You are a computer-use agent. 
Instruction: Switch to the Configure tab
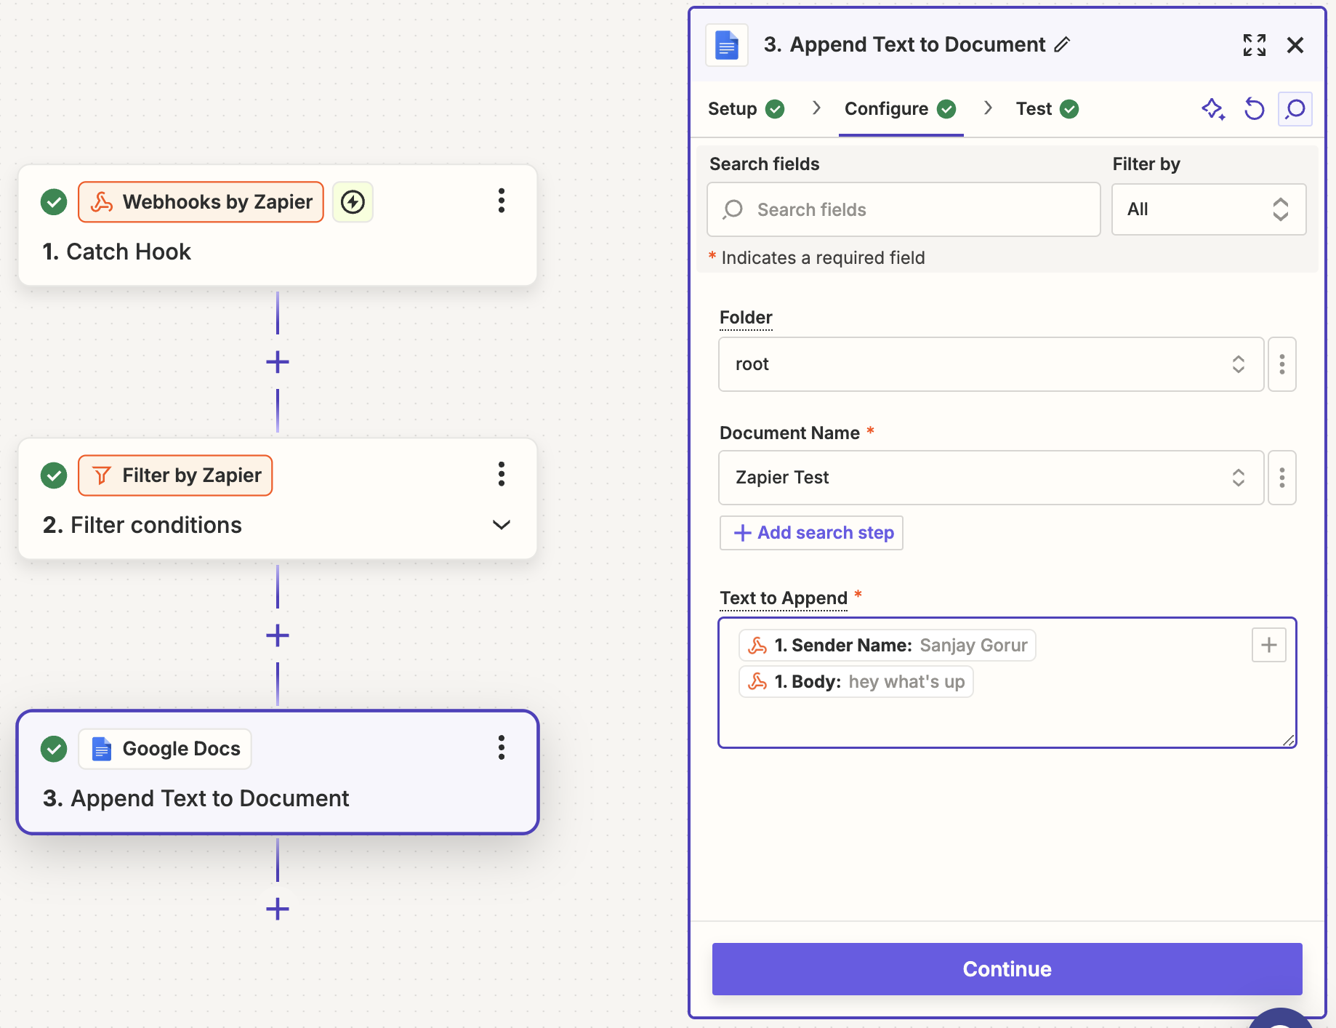900,109
